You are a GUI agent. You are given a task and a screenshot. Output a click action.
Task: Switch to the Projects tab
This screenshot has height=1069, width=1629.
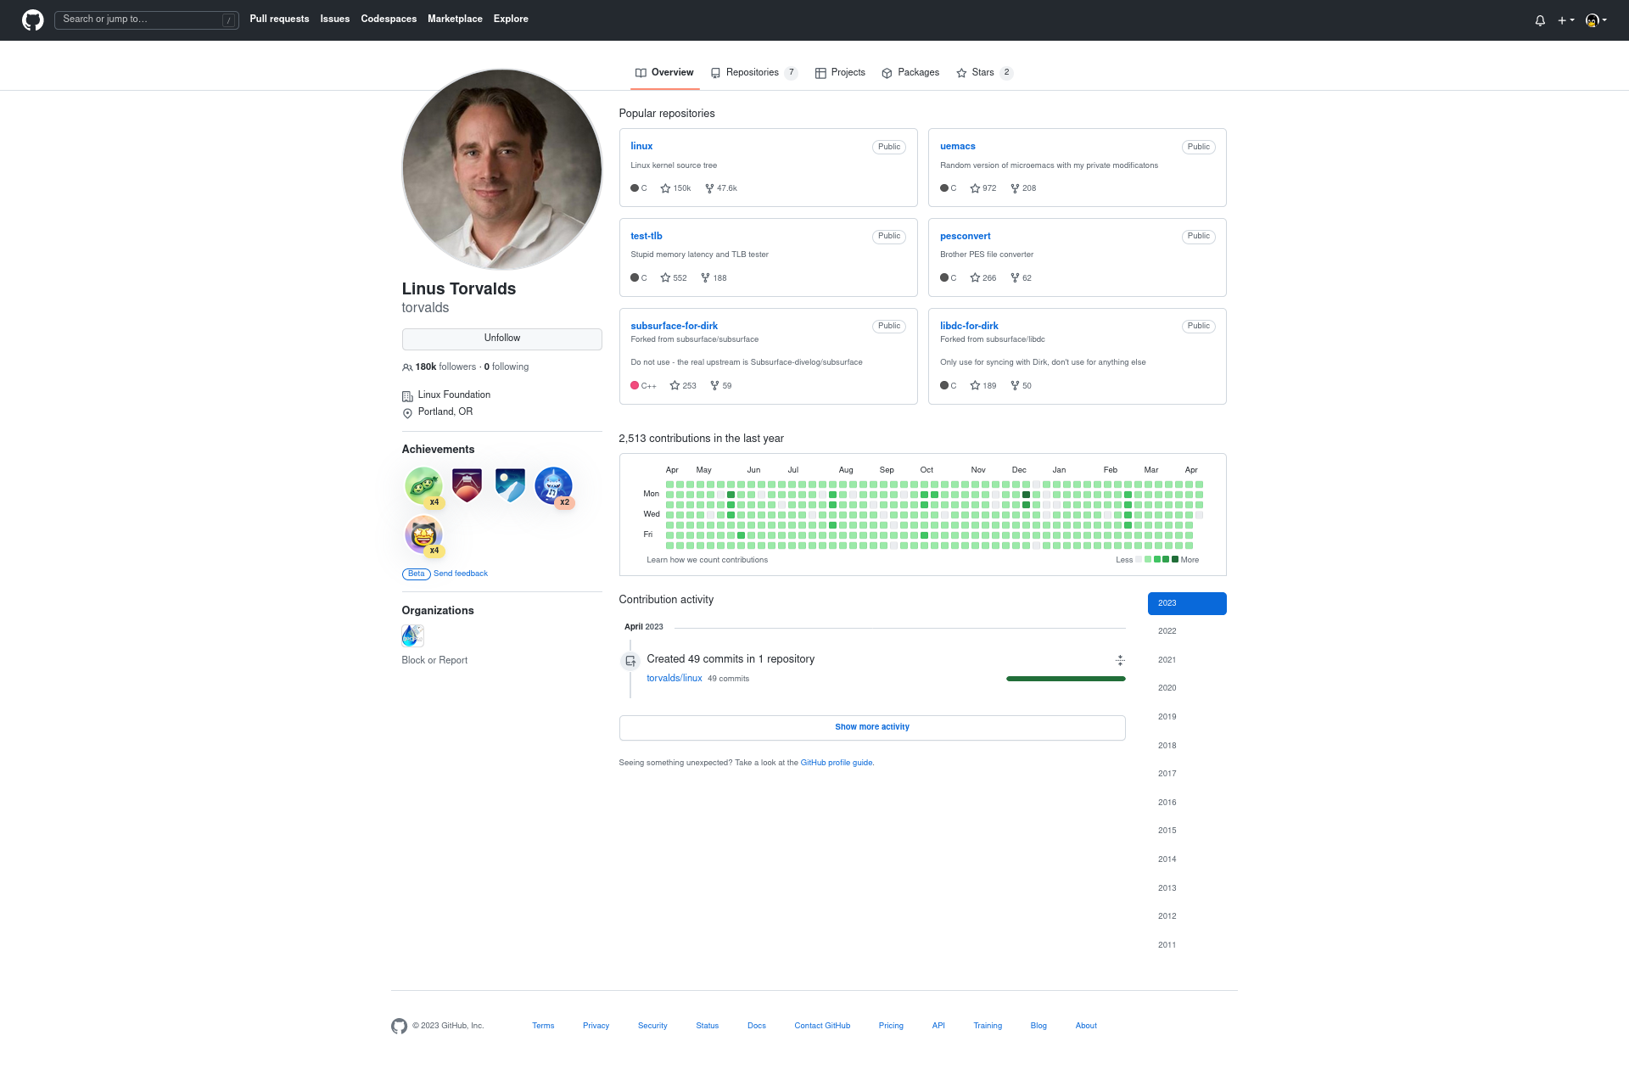(840, 73)
